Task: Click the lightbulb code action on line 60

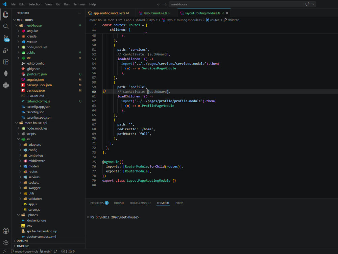Action: 104,91
